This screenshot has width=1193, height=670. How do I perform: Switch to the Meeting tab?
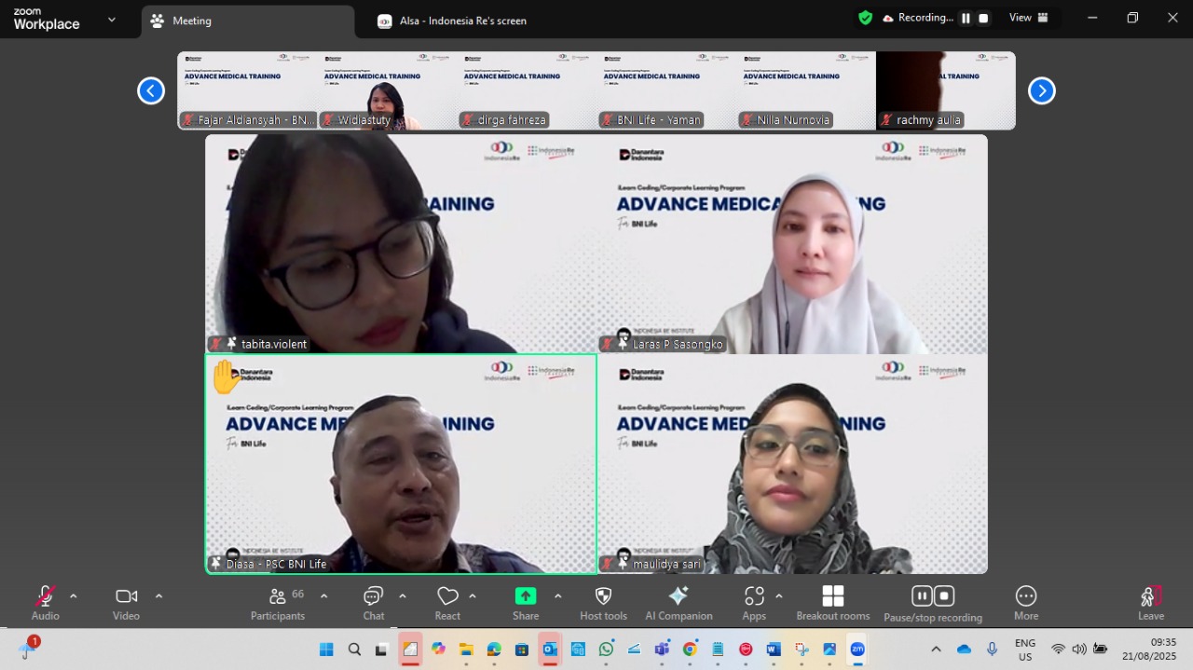click(x=247, y=21)
